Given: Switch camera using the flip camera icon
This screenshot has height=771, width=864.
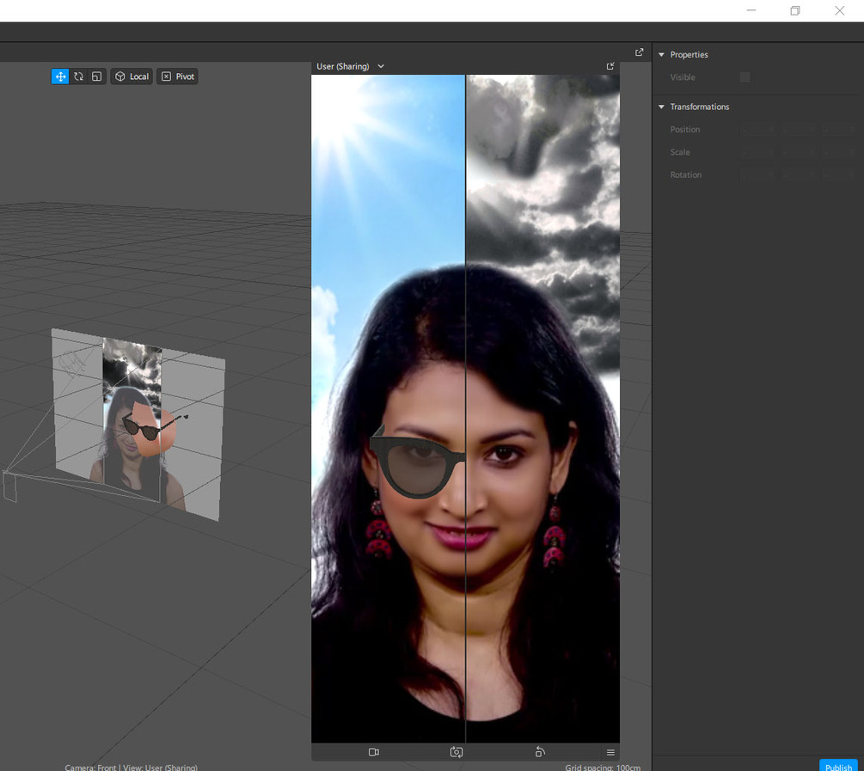Looking at the screenshot, I should click(x=457, y=752).
